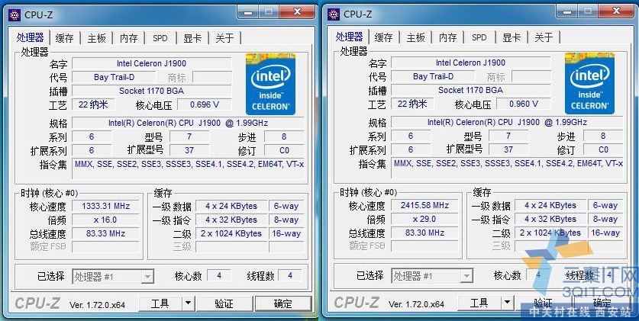The height and width of the screenshot is (321, 639).
Task: Close the left CPU-Z window
Action: (297, 12)
